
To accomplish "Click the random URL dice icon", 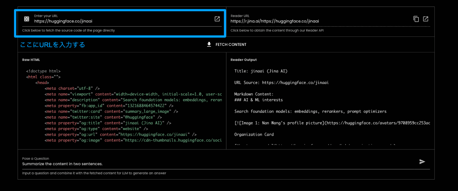I will click(26, 19).
